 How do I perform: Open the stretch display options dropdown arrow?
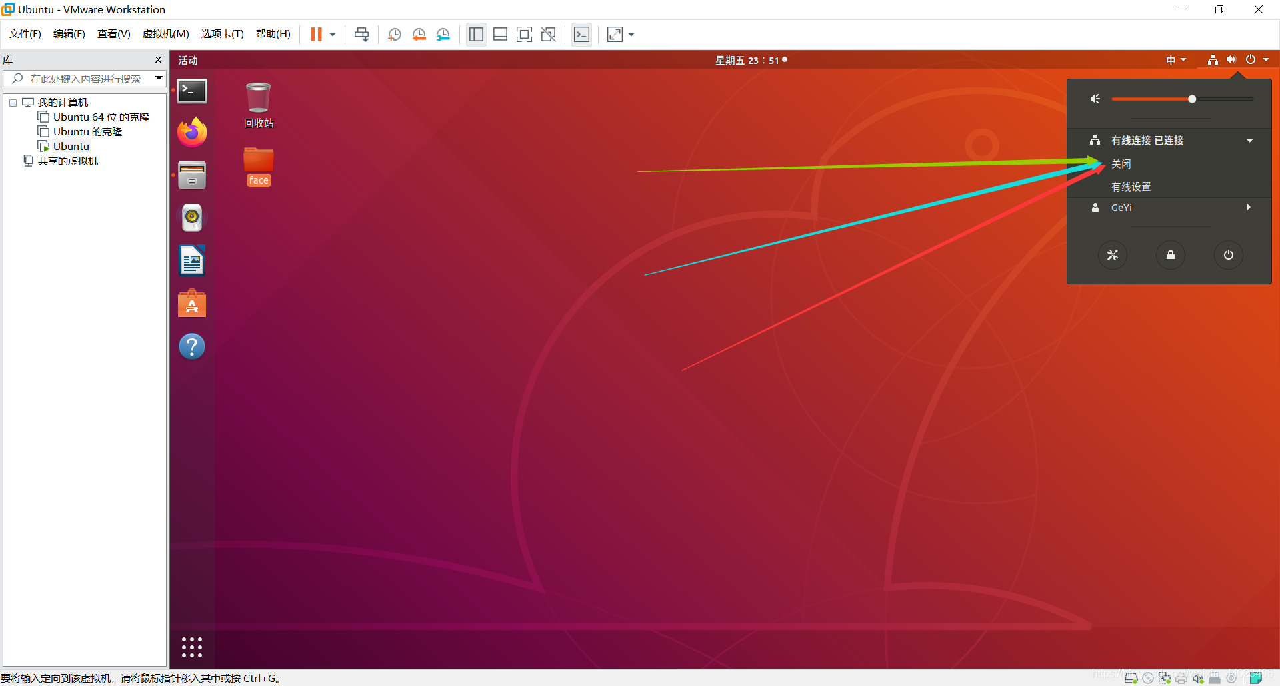pos(631,35)
